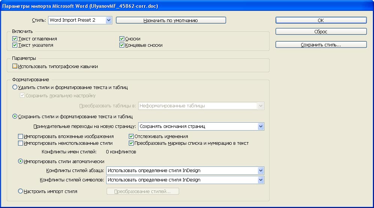Enable Импортировать вложенные изображения checkbox
Screen dimensions: 374x208
click(x=21, y=137)
